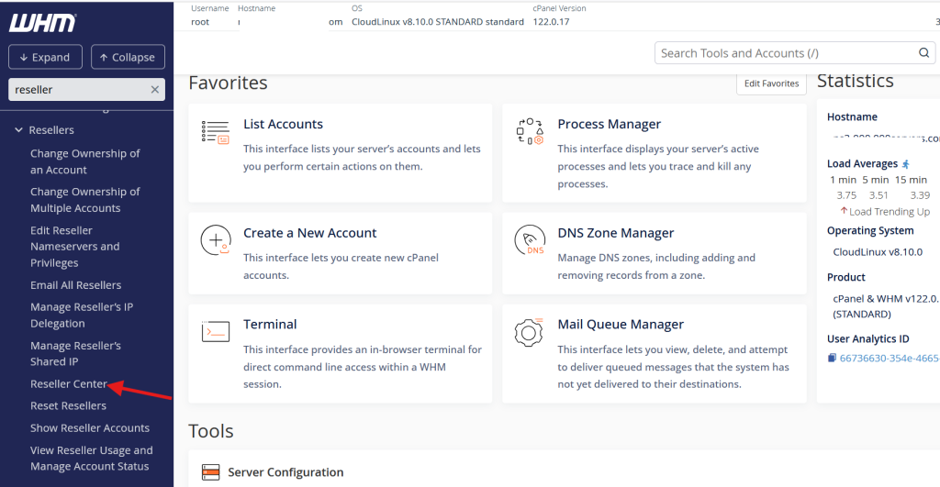Select Show Reseller Accounts in sidebar
Screen dimensions: 940x487
[89, 428]
